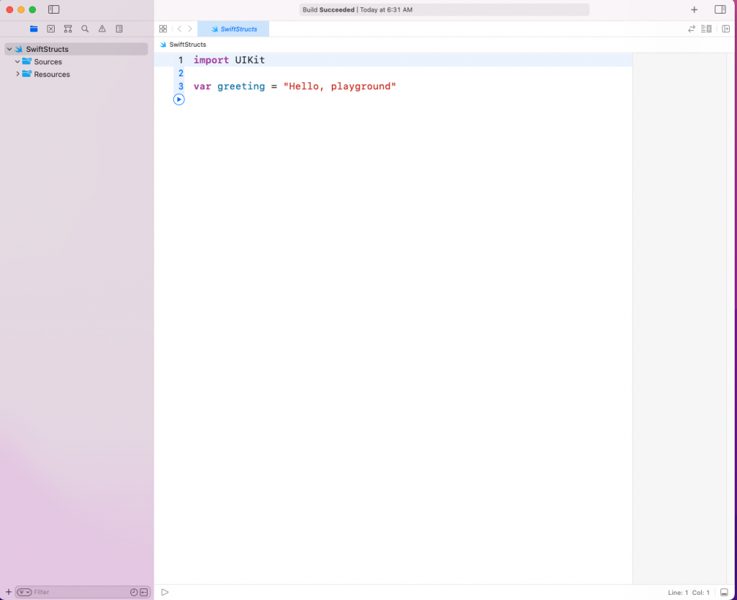Run playground up to line 3
Screen dimensions: 737x600
(178, 99)
